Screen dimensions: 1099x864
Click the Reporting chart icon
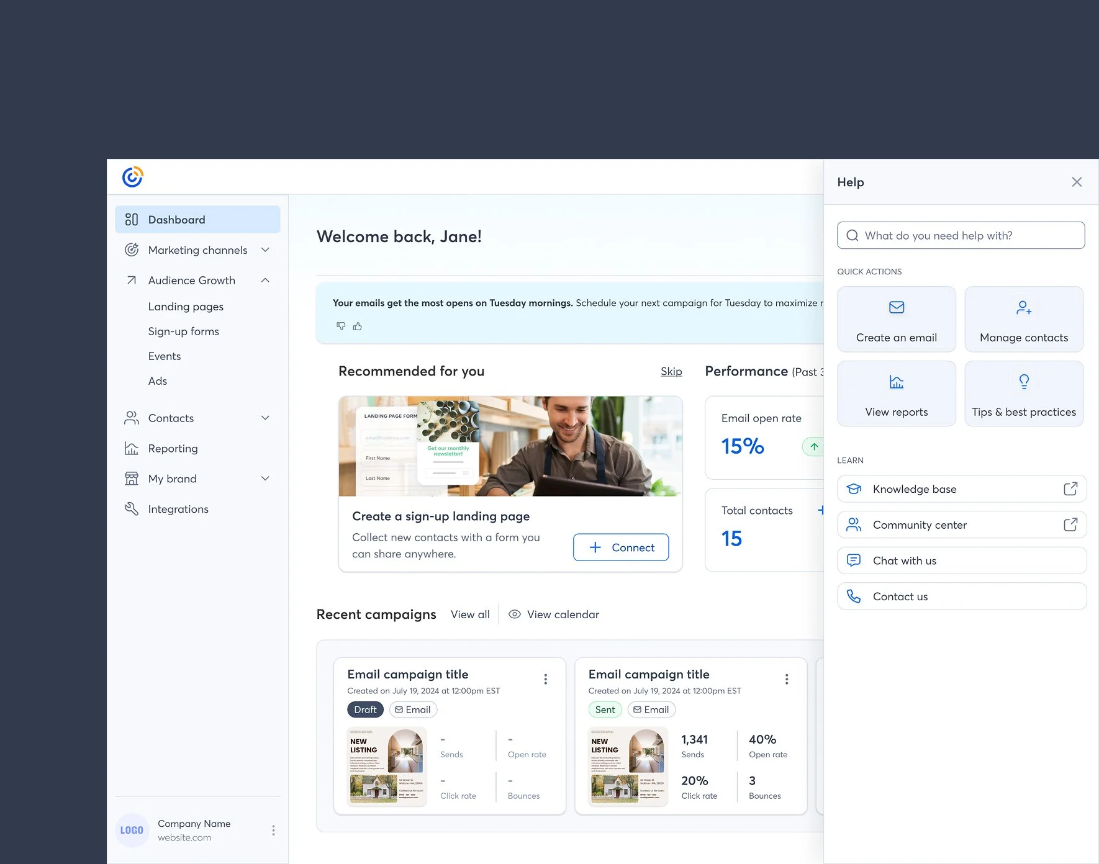[132, 449]
